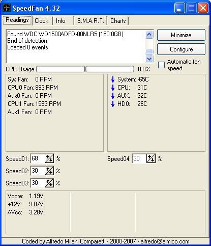Select the 'Loaded 0 events' log line
The height and width of the screenshot is (246, 211).
click(27, 47)
